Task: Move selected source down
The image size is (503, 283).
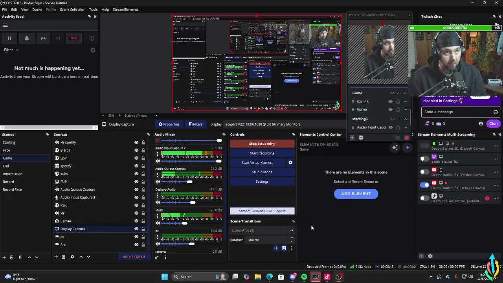Action: pos(88,257)
